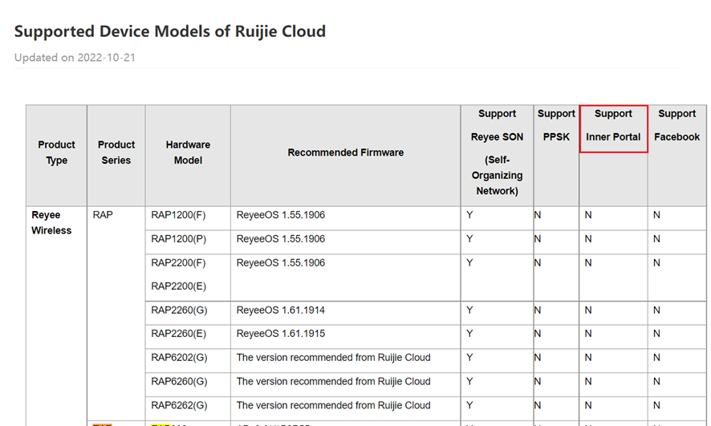711x426 pixels.
Task: Click the firmware 'ReyeeOS 1.55.1906' in the RAP2200(F) row
Action: [x=281, y=263]
